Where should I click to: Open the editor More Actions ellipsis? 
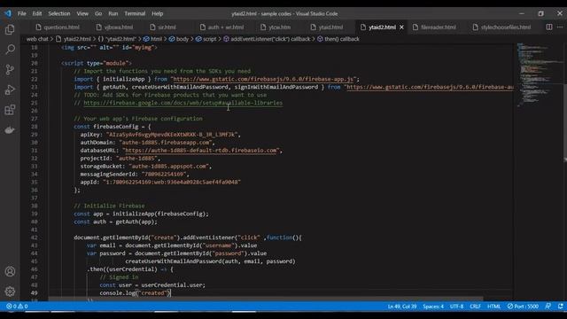click(560, 27)
